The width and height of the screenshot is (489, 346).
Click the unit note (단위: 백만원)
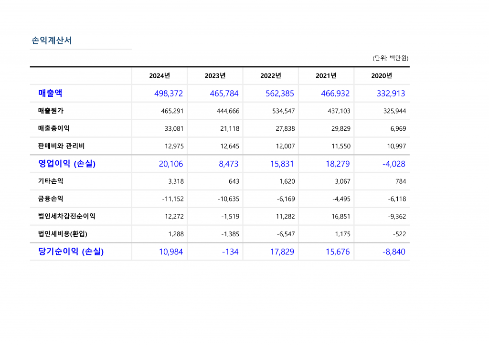pyautogui.click(x=390, y=58)
